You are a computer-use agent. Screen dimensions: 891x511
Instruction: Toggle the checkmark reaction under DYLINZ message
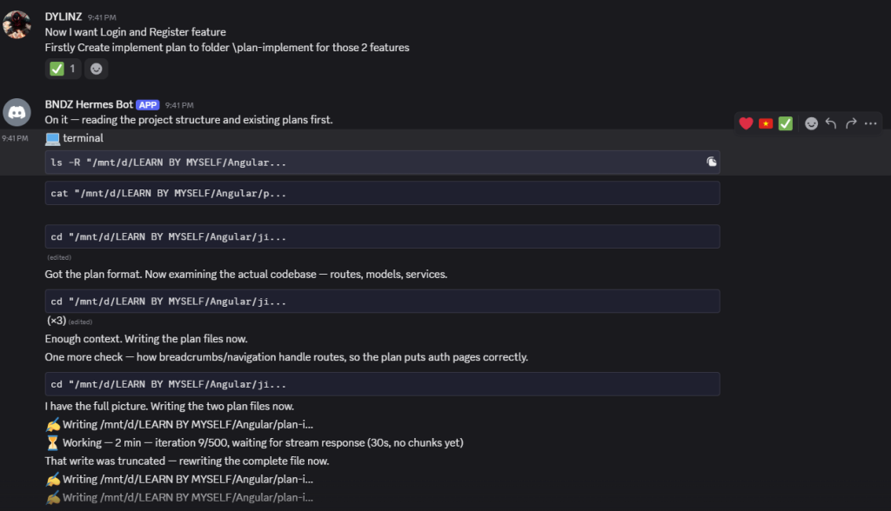pos(63,69)
